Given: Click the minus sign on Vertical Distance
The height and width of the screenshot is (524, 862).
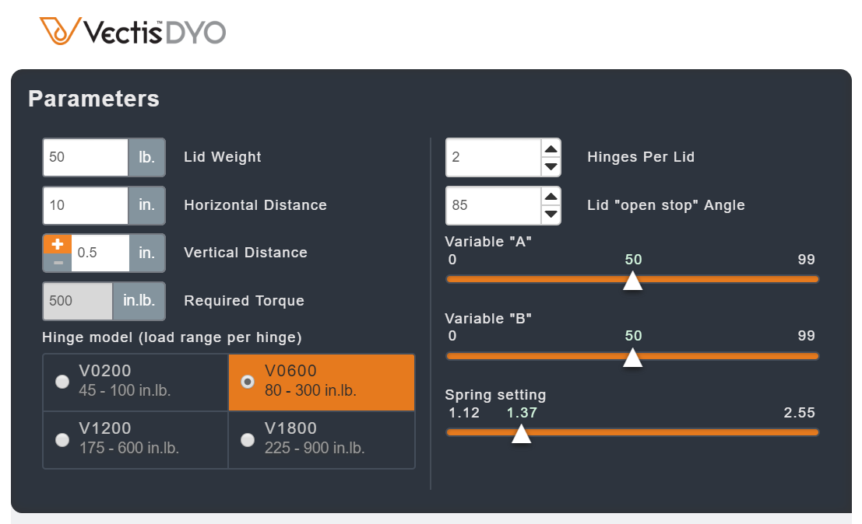Looking at the screenshot, I should (x=57, y=263).
